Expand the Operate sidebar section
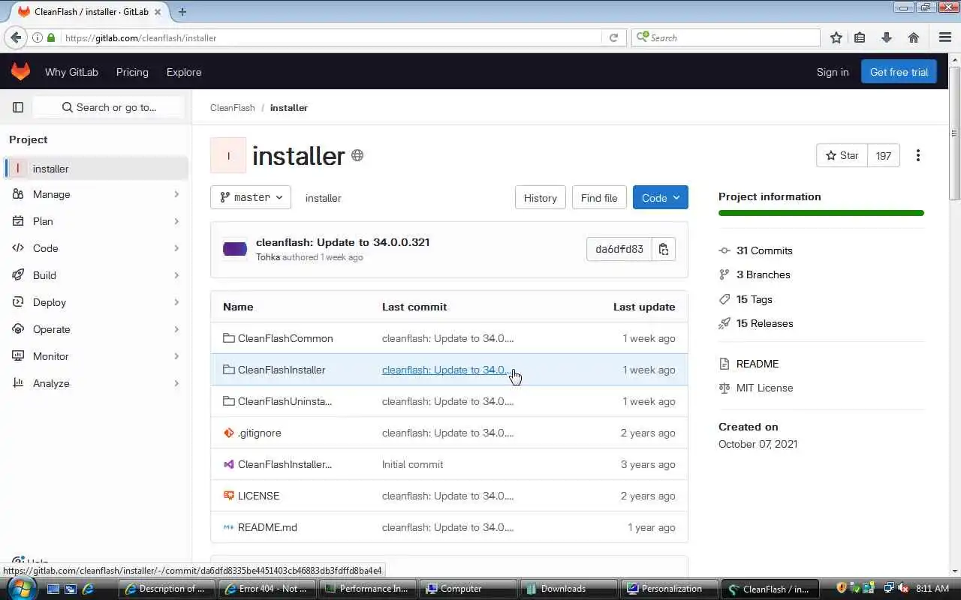Screen dimensions: 961x600 95,329
